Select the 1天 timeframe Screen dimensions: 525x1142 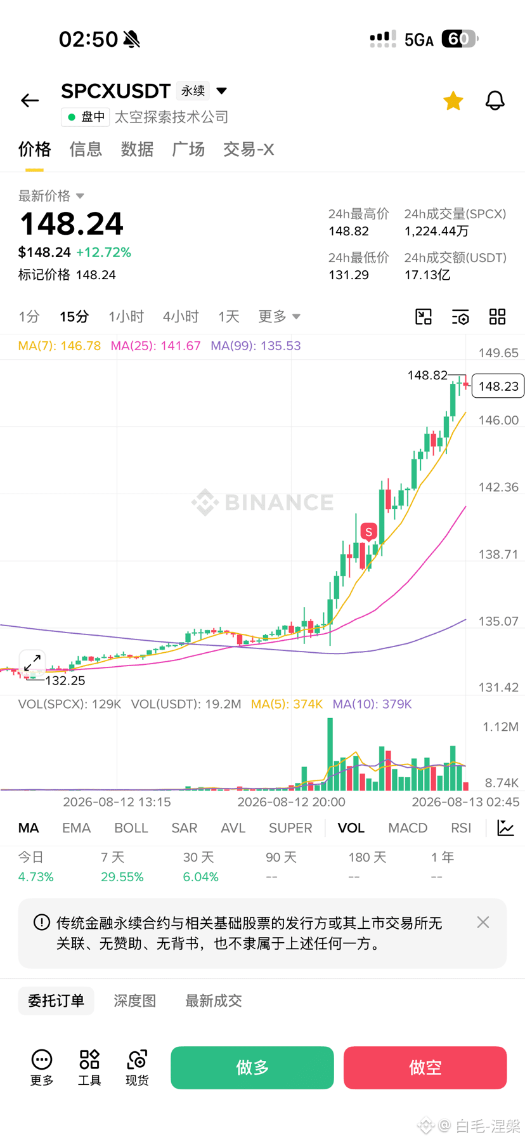(x=229, y=317)
